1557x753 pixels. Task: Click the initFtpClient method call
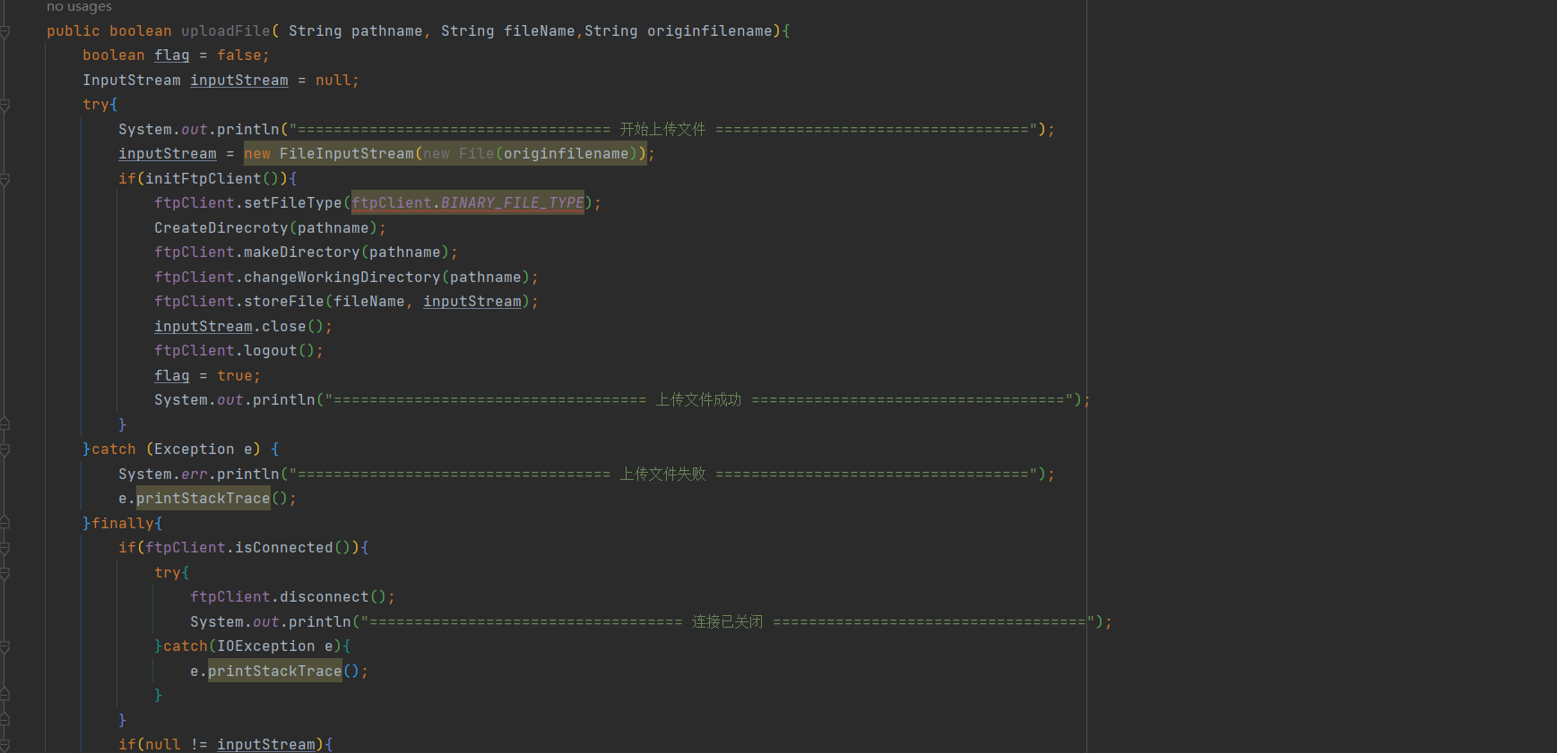[203, 179]
